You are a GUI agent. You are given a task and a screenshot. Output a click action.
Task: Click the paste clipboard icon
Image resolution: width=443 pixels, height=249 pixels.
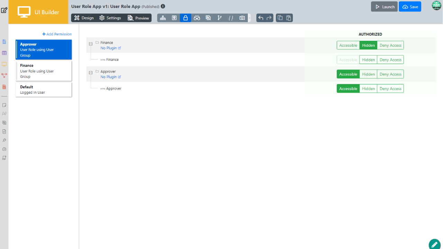point(289,18)
